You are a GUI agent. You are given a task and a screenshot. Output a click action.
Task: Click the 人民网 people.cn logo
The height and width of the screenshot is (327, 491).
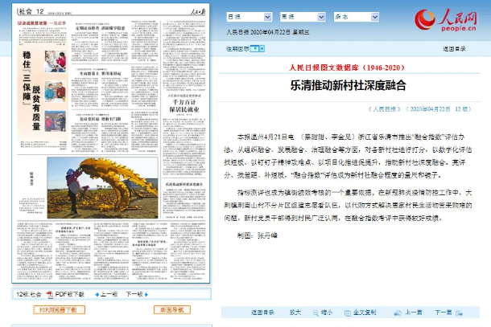(446, 19)
